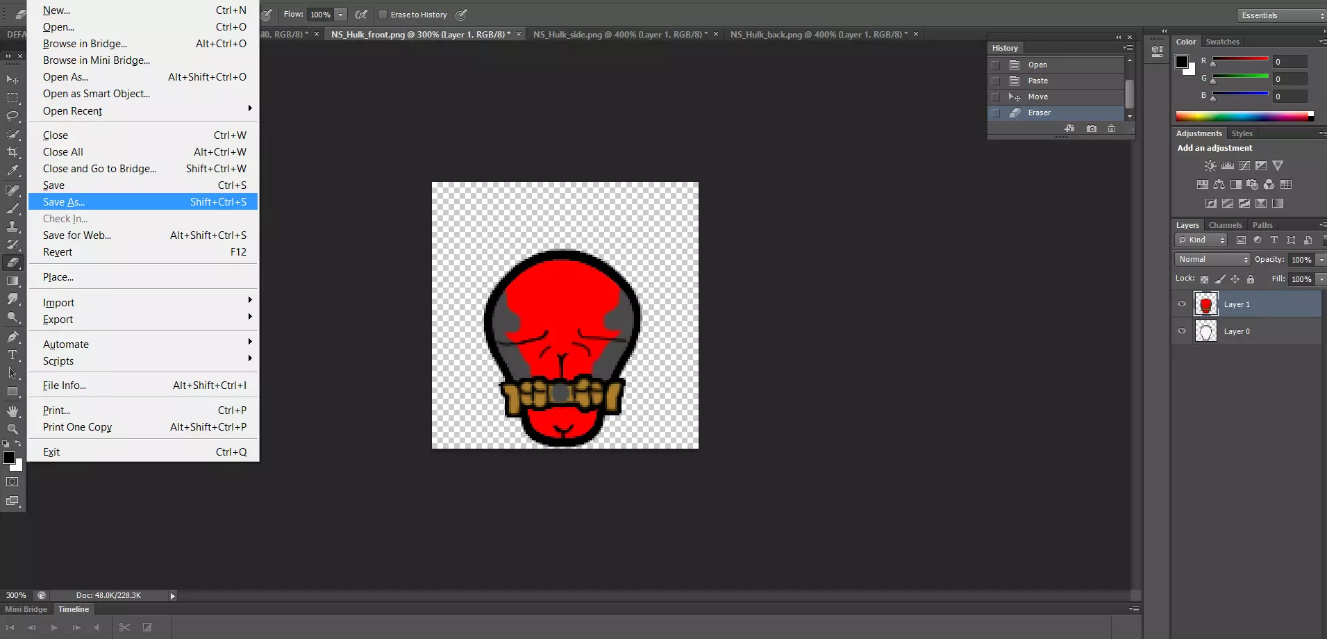The height and width of the screenshot is (639, 1327).
Task: Select the Hand tool
Action: pos(12,411)
